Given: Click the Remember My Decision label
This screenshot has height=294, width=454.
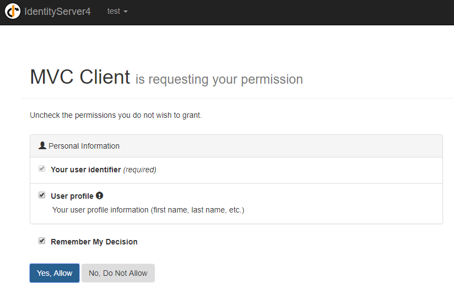Looking at the screenshot, I should tap(94, 242).
